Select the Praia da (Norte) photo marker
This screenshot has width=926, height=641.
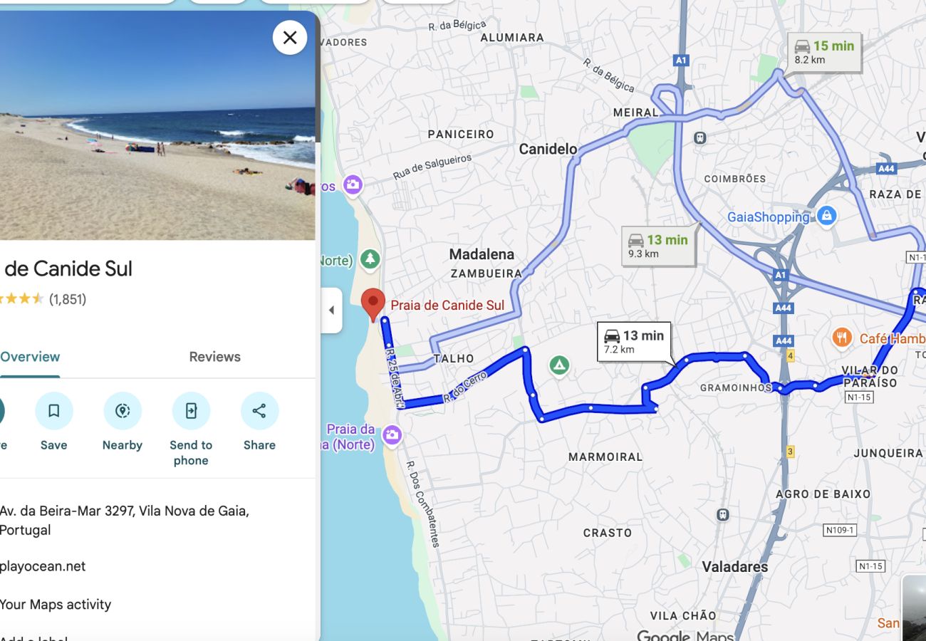[392, 434]
